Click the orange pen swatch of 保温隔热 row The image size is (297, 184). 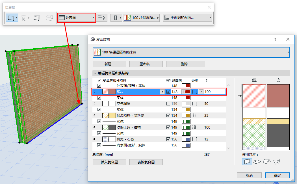[186, 115]
